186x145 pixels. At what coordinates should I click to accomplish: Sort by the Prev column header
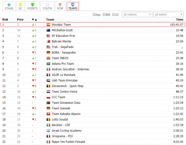point(20,20)
